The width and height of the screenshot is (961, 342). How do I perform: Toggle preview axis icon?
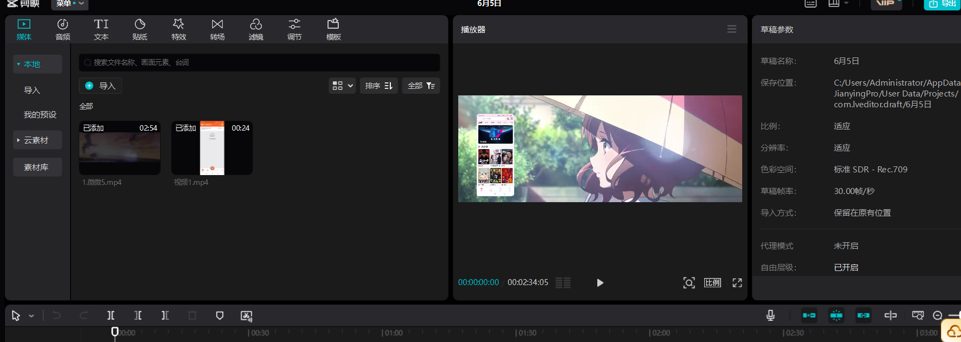890,315
